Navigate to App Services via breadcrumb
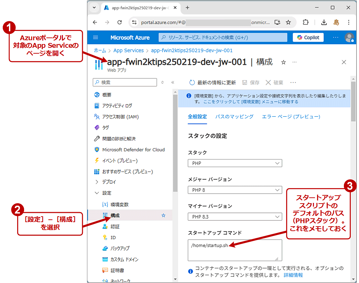This screenshot has width=359, height=283. point(129,50)
